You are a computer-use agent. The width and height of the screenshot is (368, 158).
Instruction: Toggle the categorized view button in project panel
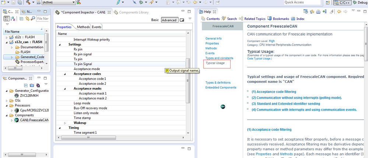(x=7, y=18)
